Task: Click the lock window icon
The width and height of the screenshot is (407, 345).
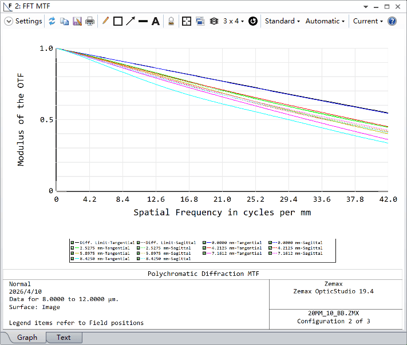Action: tap(171, 21)
